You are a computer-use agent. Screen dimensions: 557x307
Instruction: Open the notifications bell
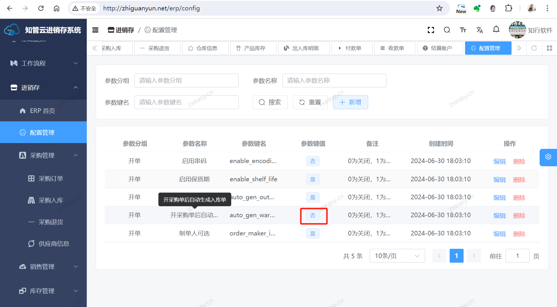(496, 30)
